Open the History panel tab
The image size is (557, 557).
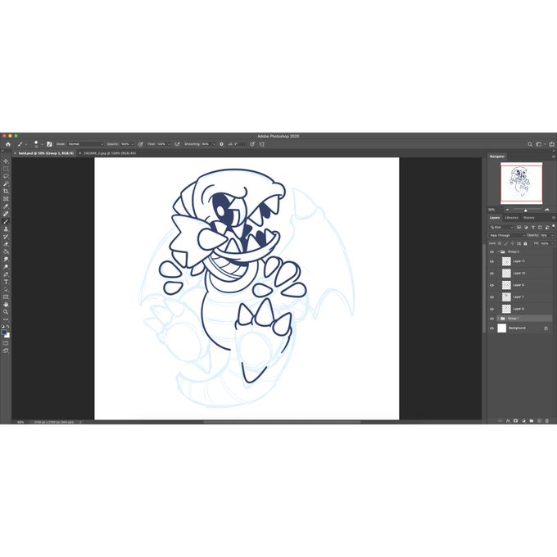[528, 218]
